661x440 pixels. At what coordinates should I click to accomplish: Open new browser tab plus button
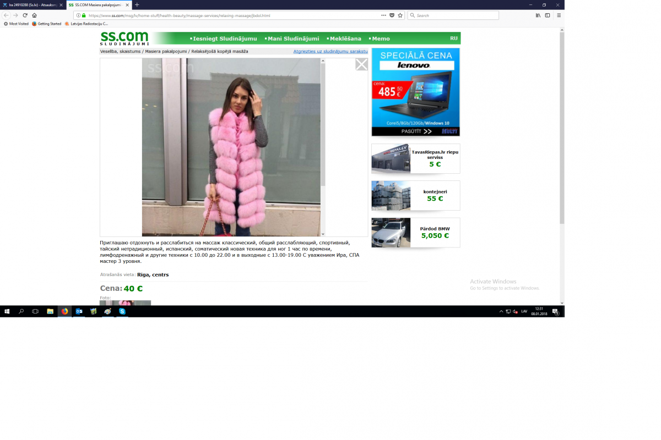click(137, 4)
